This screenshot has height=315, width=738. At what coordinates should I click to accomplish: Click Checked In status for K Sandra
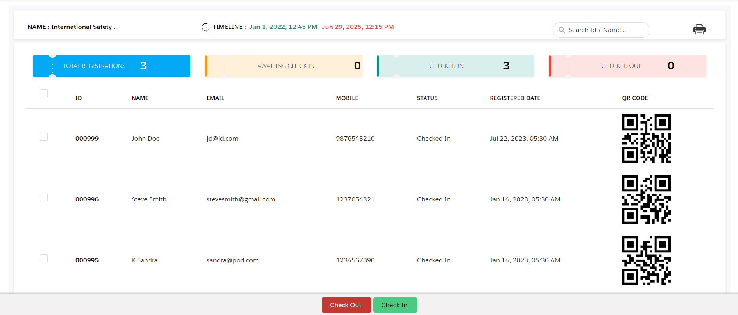(x=434, y=260)
